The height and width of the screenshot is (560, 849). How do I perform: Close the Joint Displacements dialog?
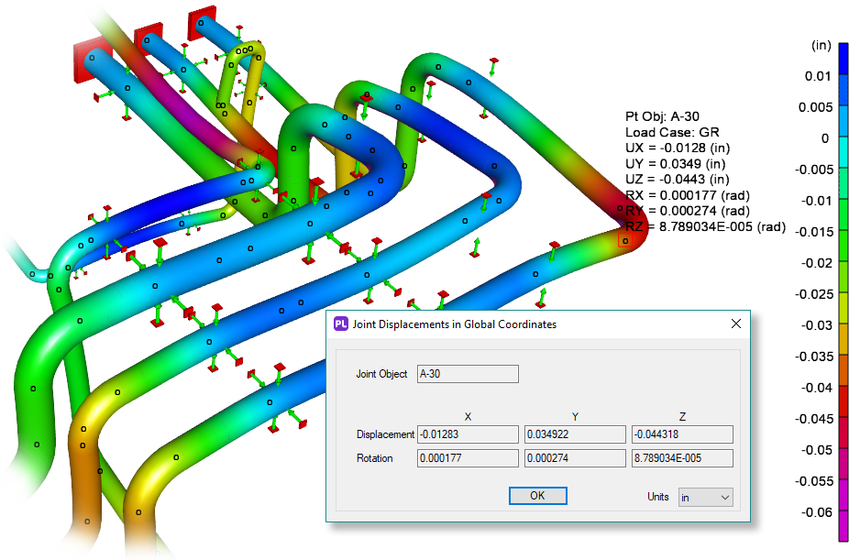click(x=735, y=324)
